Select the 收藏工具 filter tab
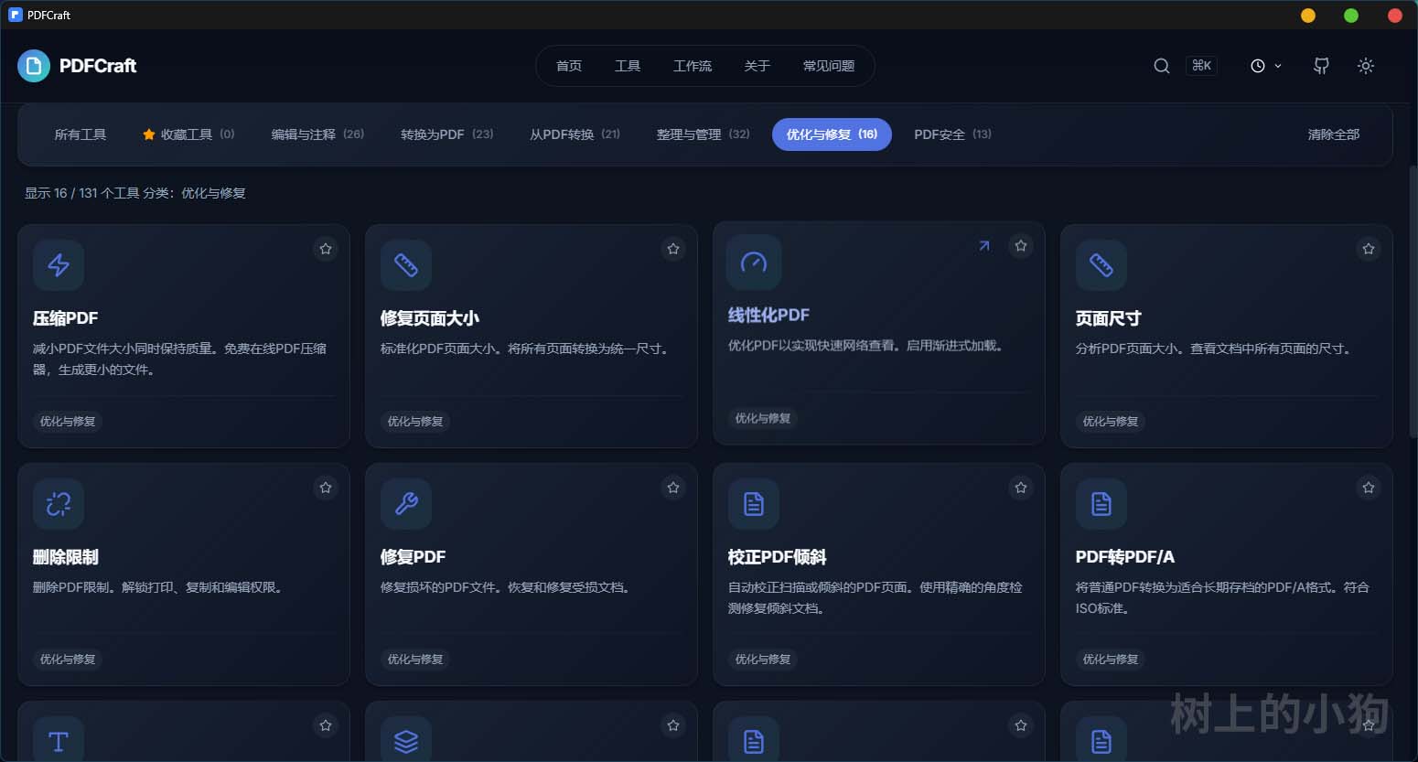The image size is (1418, 762). (188, 134)
